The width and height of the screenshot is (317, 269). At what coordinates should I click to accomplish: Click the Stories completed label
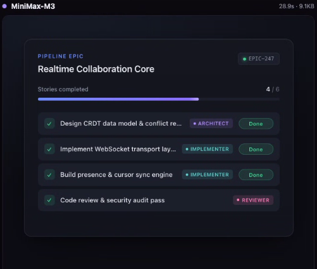point(63,89)
